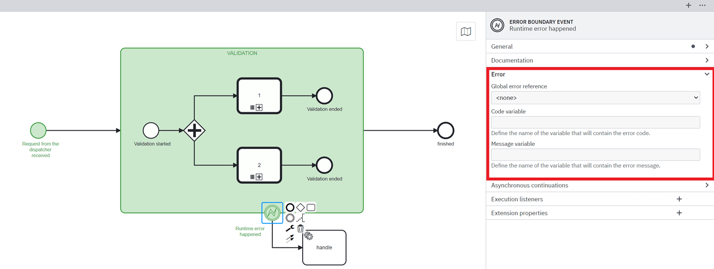
Task: Click the General section title
Action: [x=502, y=47]
